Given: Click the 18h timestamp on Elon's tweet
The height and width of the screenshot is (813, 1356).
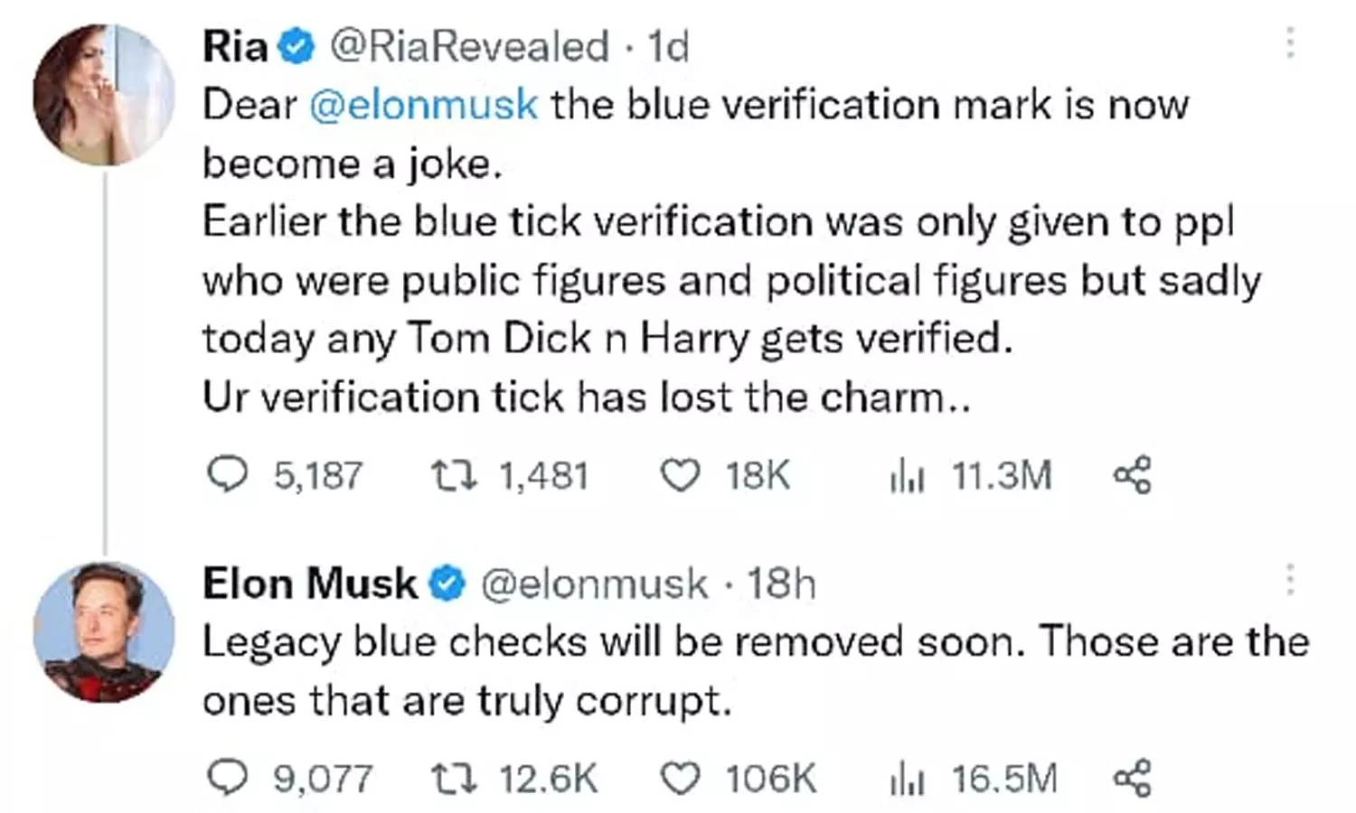Looking at the screenshot, I should pos(781,584).
